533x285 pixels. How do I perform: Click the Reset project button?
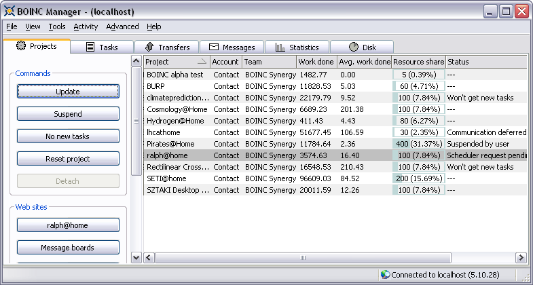(68, 159)
